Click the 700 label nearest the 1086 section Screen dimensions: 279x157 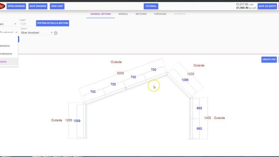153,70
